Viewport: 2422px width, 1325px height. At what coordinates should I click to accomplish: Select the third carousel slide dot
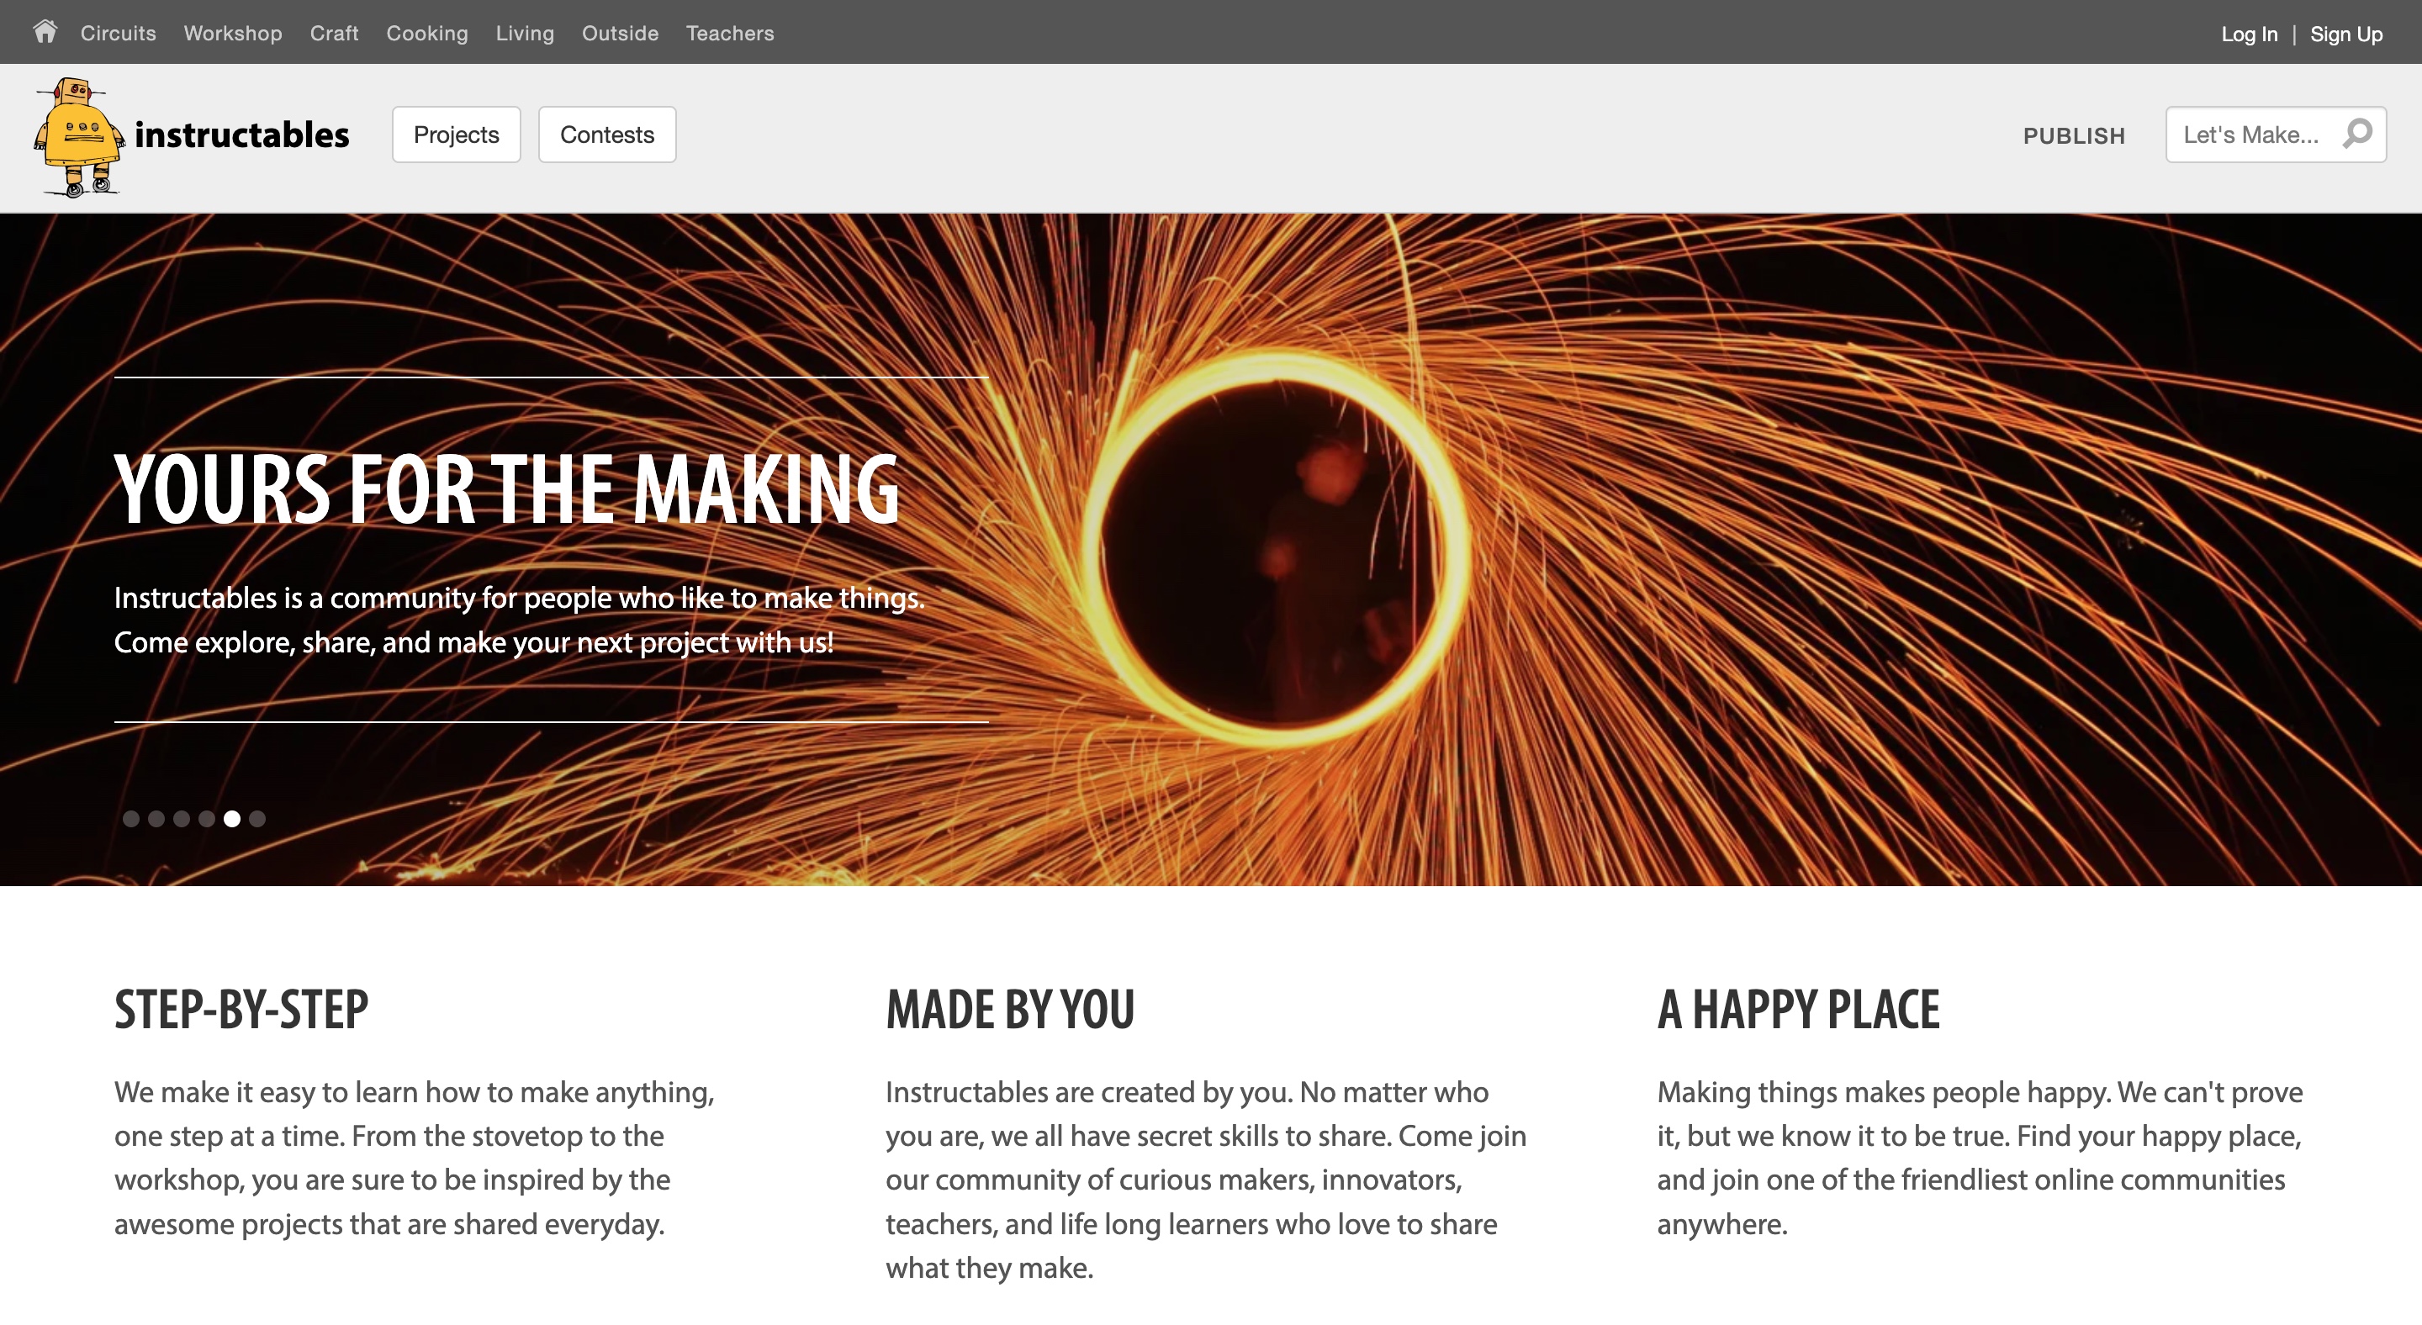click(182, 819)
